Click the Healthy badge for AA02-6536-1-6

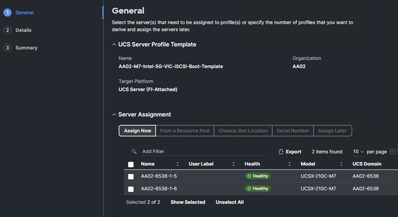tap(258, 188)
